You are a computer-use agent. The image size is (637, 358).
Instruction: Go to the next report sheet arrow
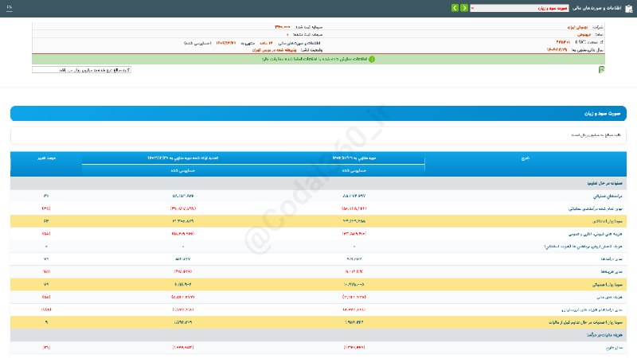pos(455,8)
